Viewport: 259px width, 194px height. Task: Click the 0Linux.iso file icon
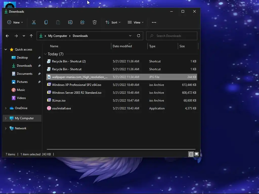[x=49, y=100]
